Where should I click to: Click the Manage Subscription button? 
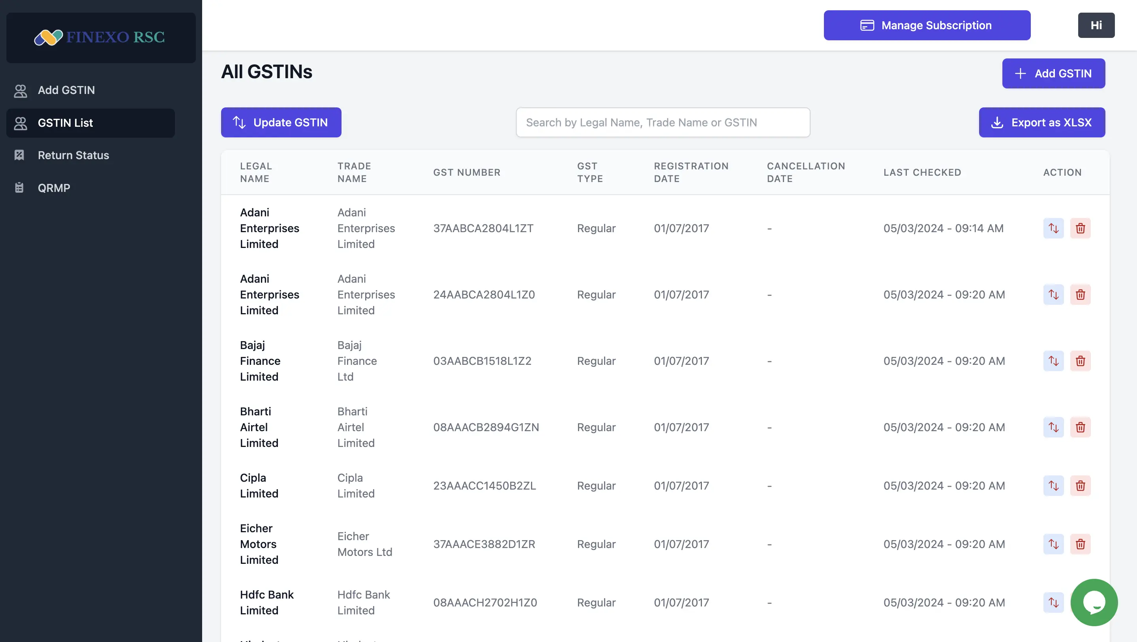point(927,25)
